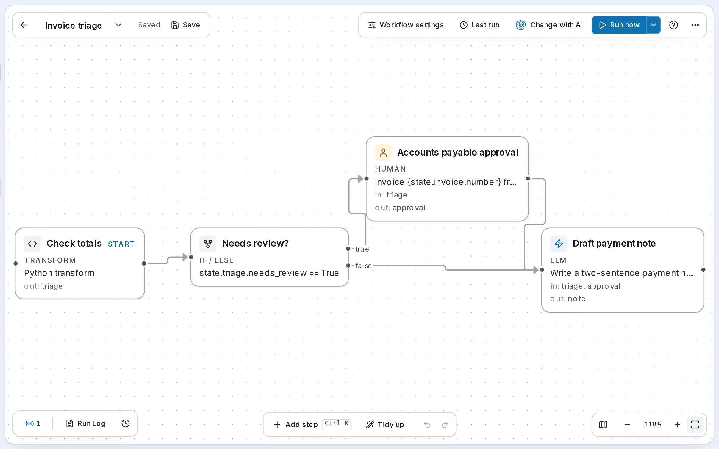Click Tidy up to arrange nodes

(x=385, y=424)
